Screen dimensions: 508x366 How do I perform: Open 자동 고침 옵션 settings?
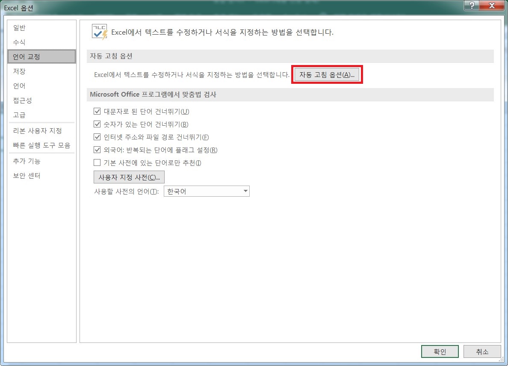tap(327, 74)
